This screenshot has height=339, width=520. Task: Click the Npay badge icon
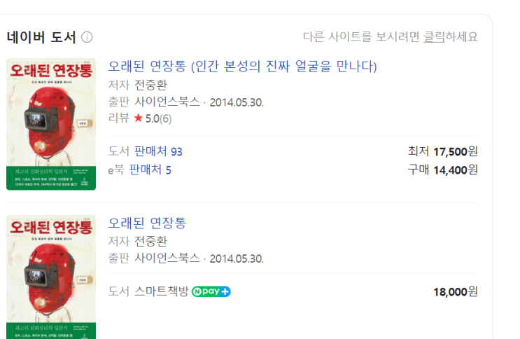click(x=211, y=291)
